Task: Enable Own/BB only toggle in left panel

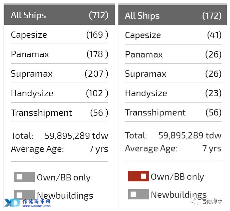Action: coord(24,177)
